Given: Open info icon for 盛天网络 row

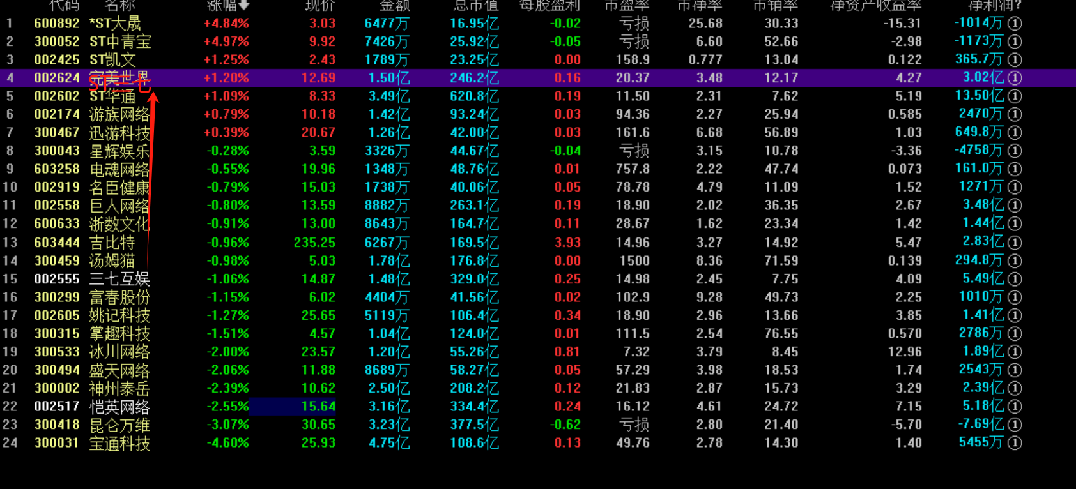Looking at the screenshot, I should pyautogui.click(x=1015, y=370).
